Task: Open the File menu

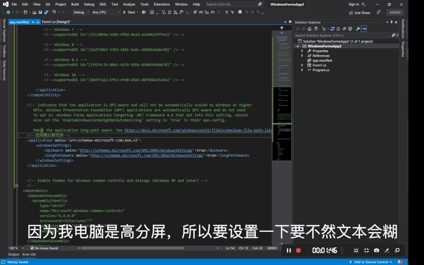Action: click(14, 4)
